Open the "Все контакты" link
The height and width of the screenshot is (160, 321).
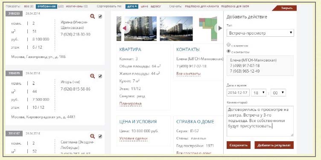coord(188,74)
